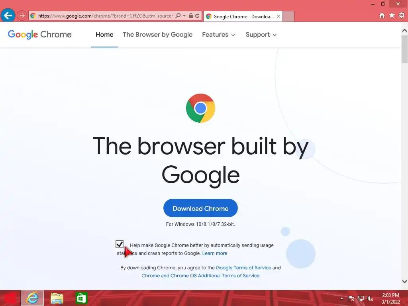The width and height of the screenshot is (408, 306).
Task: Click the Action Center flag icon
Action: (351, 298)
